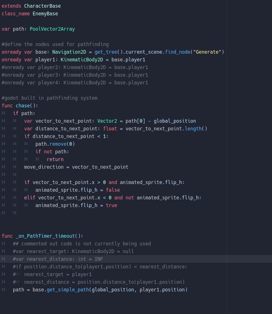Click the commented '#onready var player2' line
Image resolution: width=272 pixels, height=314 pixels.
tap(75, 67)
